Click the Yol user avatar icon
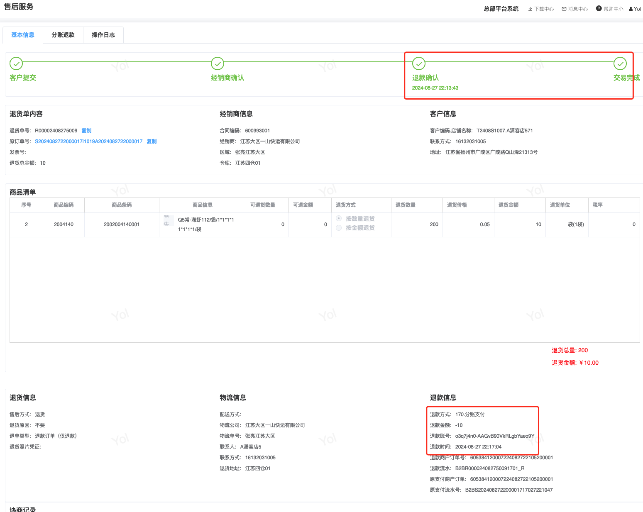This screenshot has width=643, height=512. coord(631,9)
